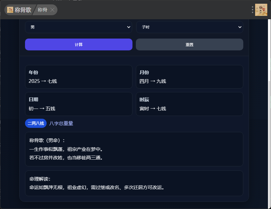Expand the gender dropdown showing 男

(78, 27)
